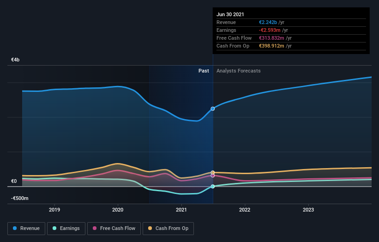This screenshot has width=379, height=242.
Task: Click the Free Cash Flow label in tooltip
Action: pyautogui.click(x=234, y=38)
